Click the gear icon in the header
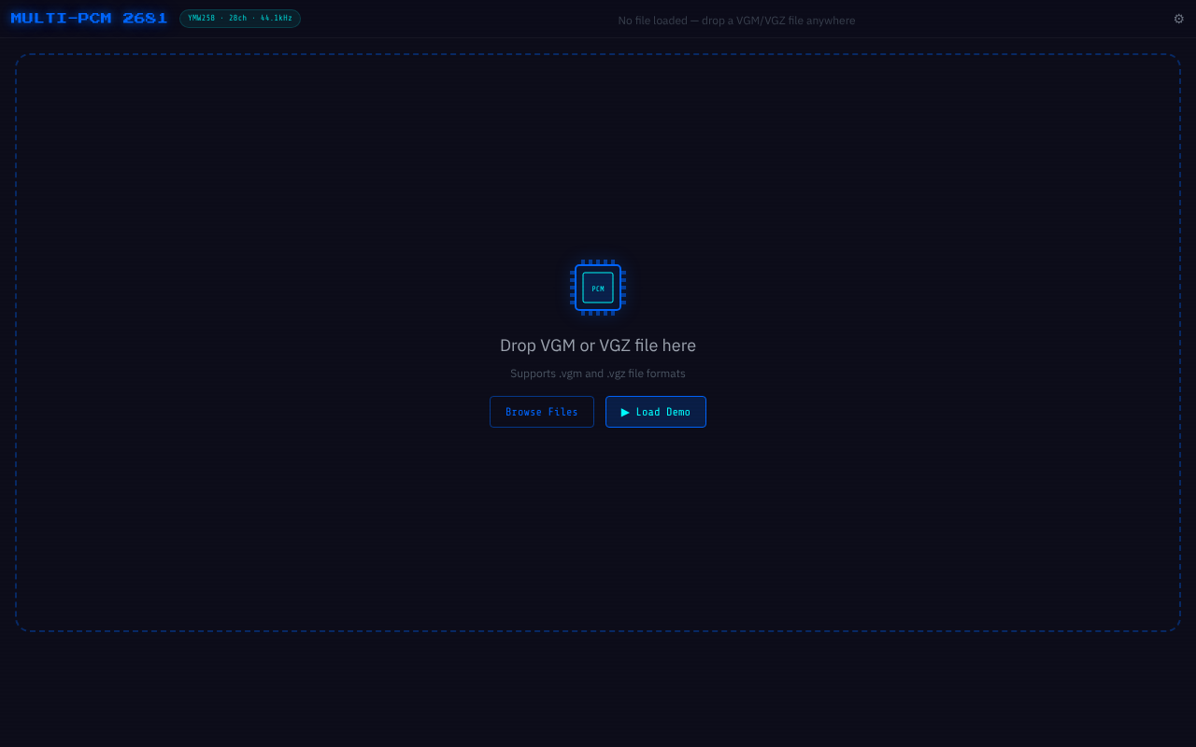The width and height of the screenshot is (1196, 747). point(1178,18)
